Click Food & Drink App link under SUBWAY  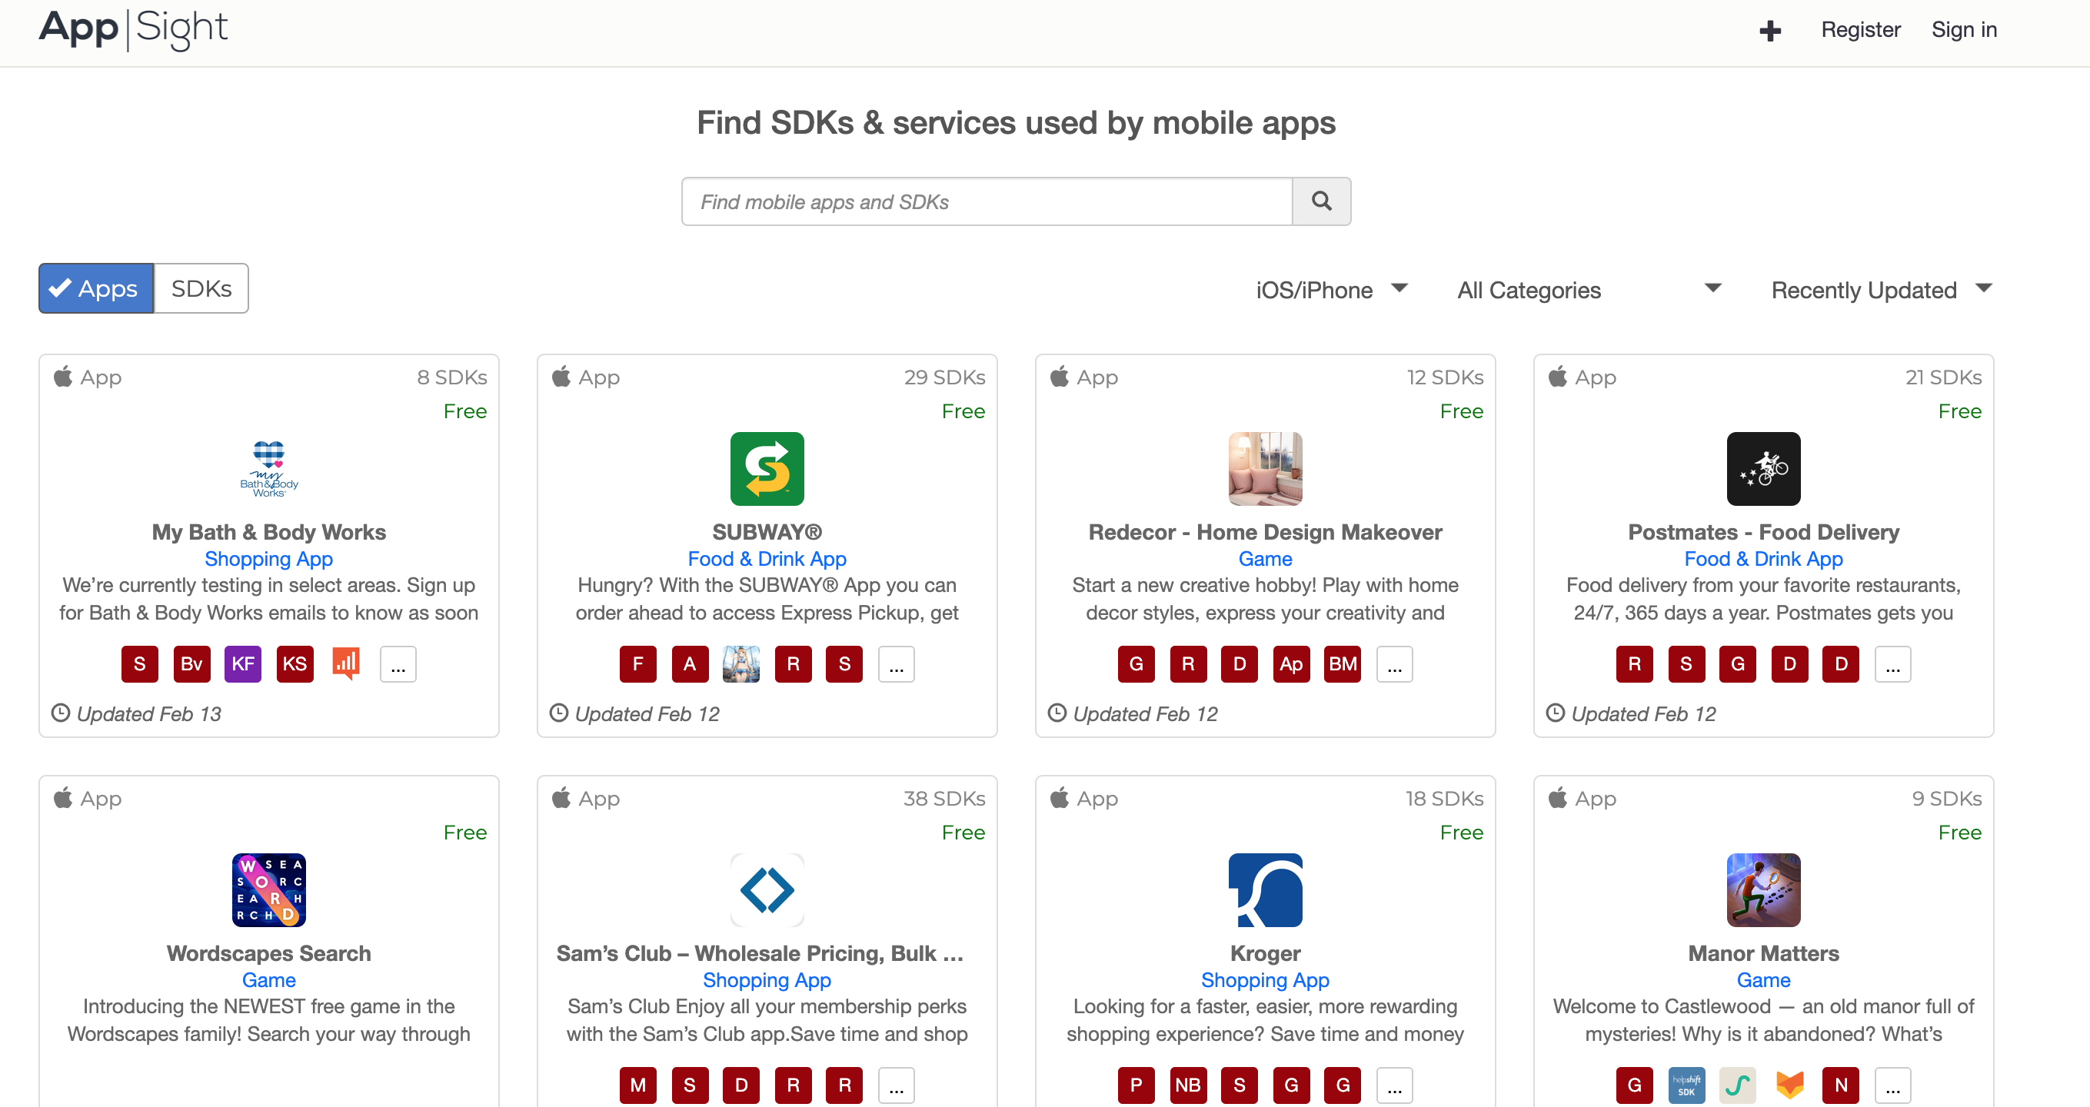[767, 559]
